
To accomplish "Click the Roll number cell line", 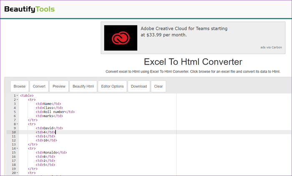I will [55, 112].
